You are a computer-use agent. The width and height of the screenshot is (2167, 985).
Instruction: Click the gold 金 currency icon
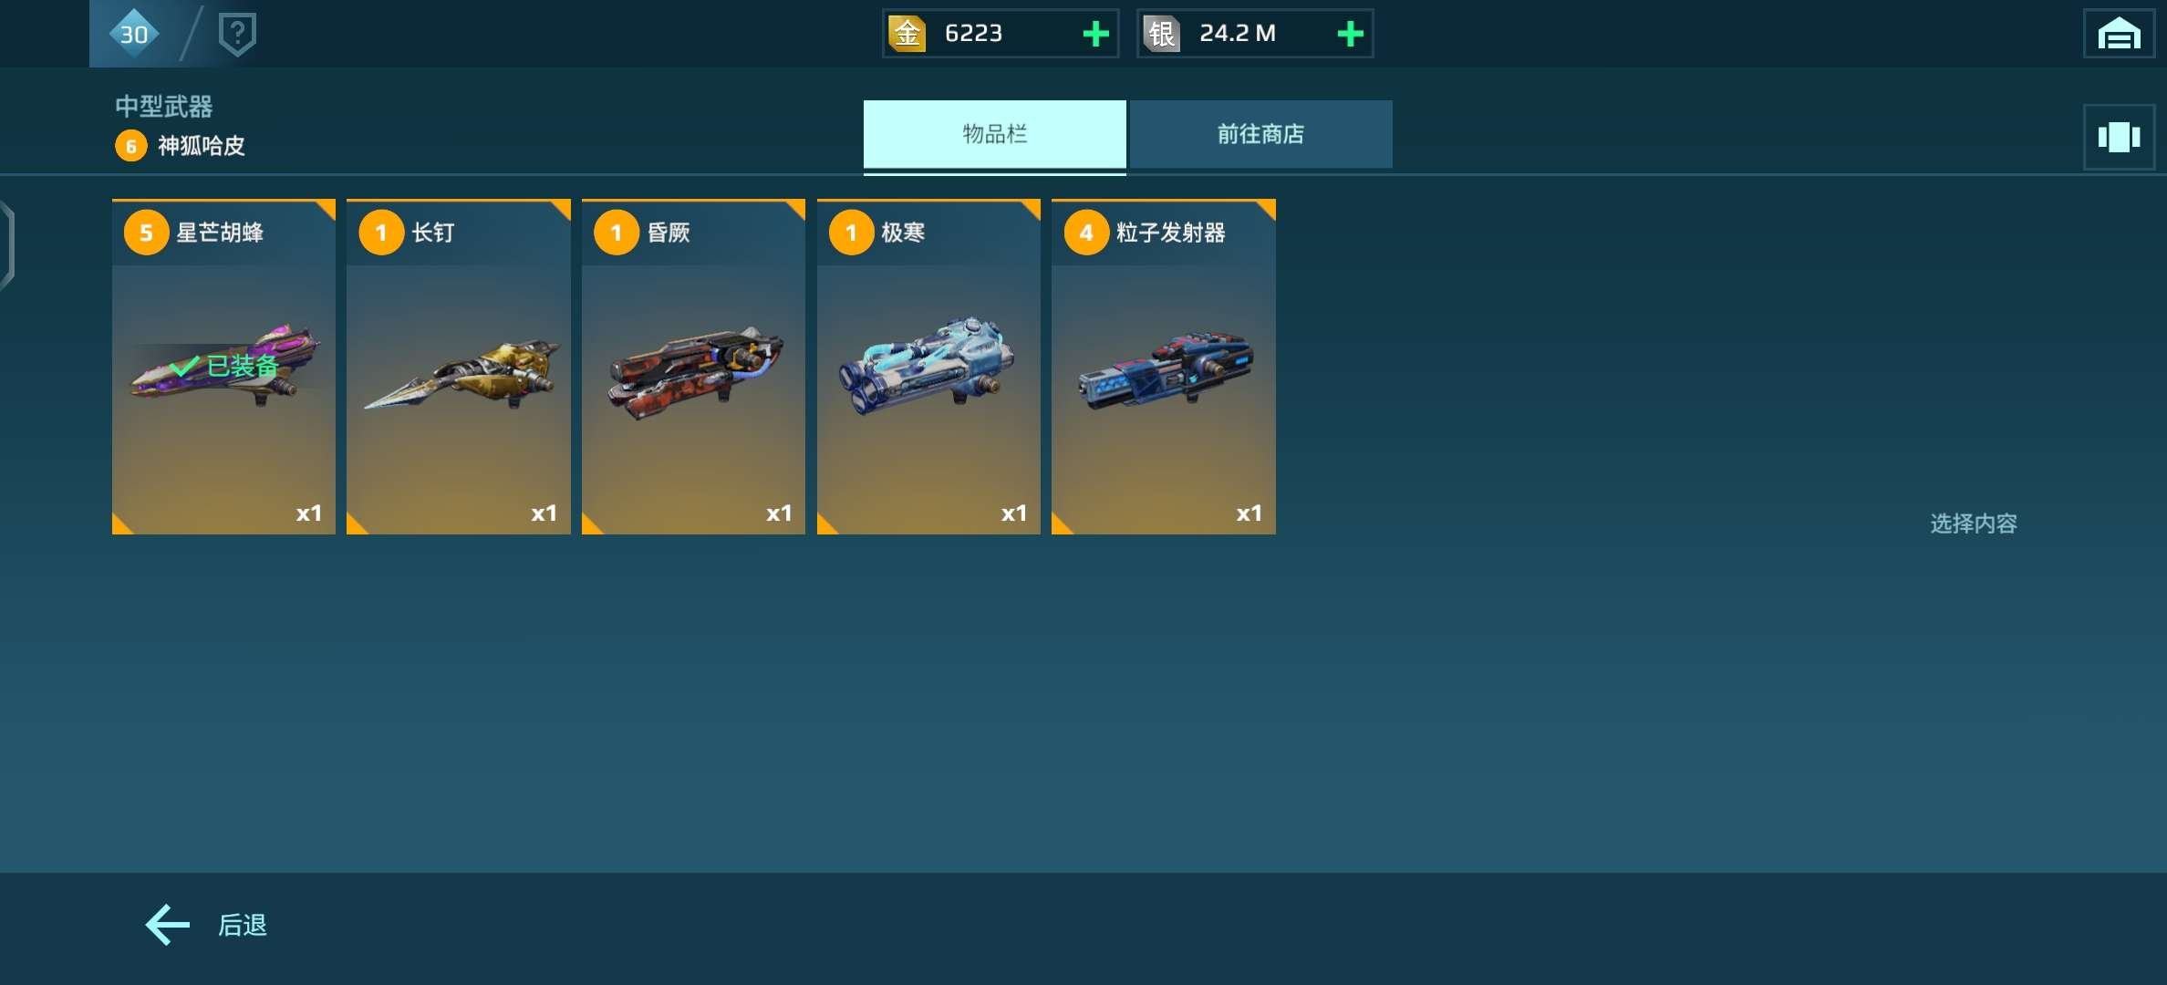click(907, 34)
